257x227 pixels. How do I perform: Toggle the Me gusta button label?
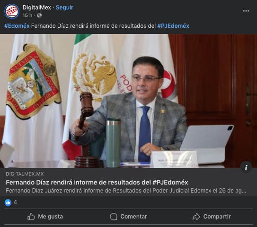point(51,217)
